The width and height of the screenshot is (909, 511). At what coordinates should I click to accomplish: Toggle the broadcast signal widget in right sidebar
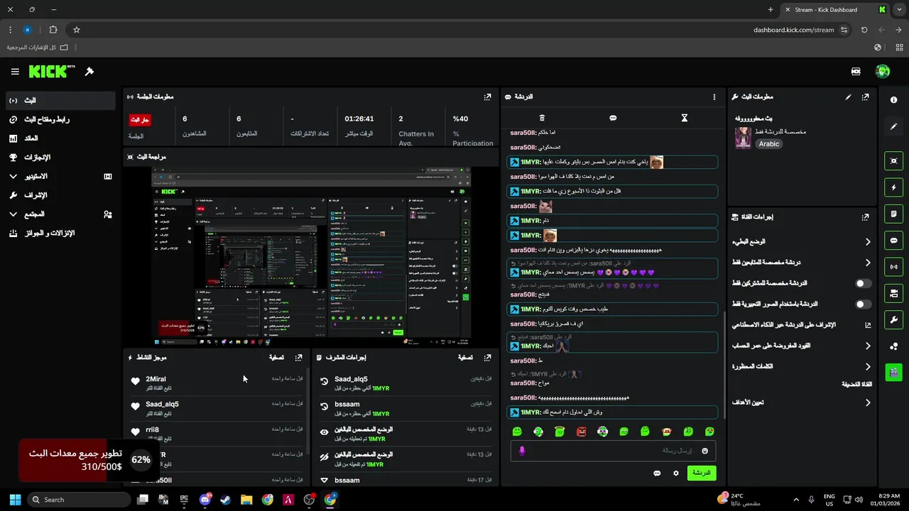pos(893,267)
